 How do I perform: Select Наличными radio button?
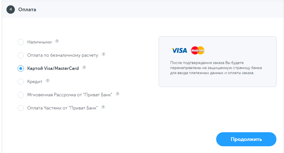(x=21, y=42)
